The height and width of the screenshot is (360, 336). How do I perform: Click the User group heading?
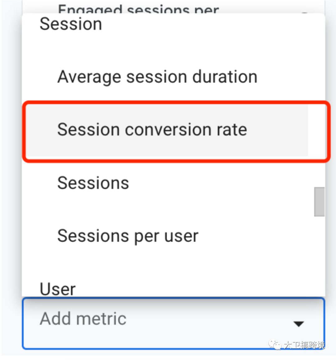click(x=58, y=289)
